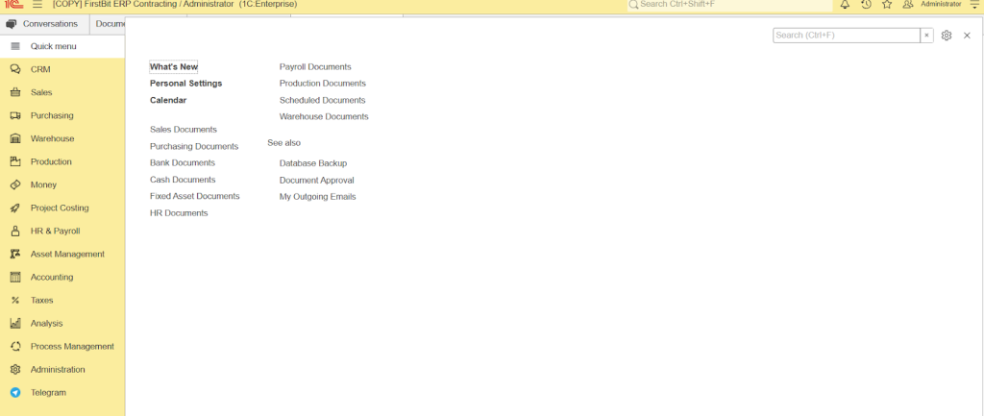Open Database Backup
Screen dimensions: 984x416
313,163
